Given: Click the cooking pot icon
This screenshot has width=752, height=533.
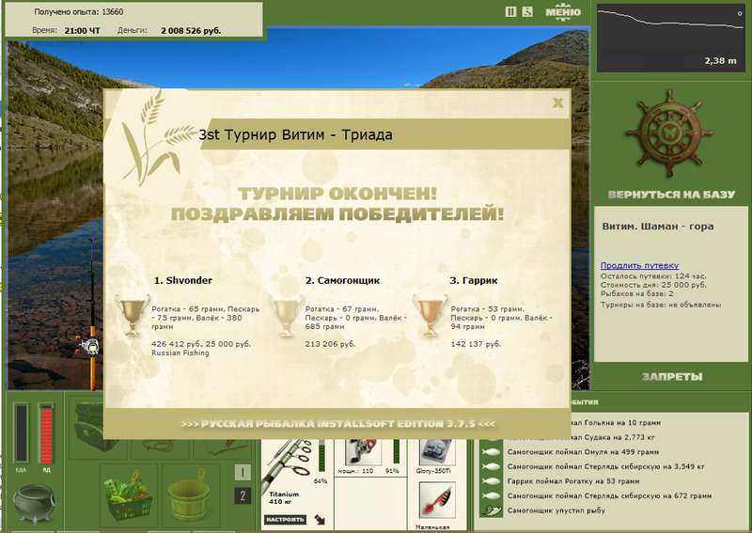Looking at the screenshot, I should [x=33, y=504].
